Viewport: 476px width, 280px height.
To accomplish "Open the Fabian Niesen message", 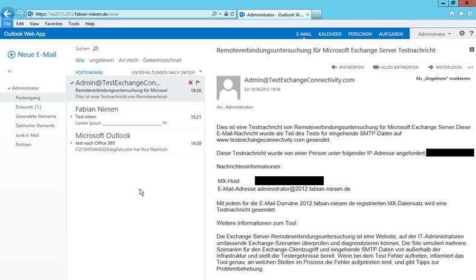I will pos(135,116).
